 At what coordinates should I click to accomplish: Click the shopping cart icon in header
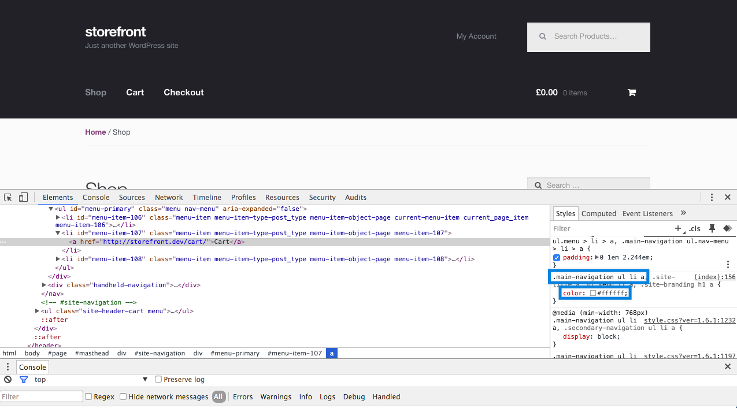[x=632, y=92]
